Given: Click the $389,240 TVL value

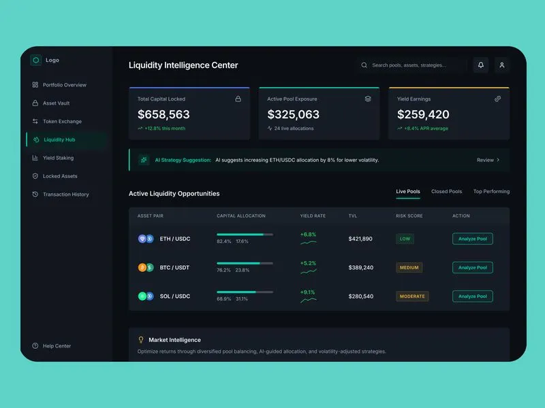Looking at the screenshot, I should click(361, 267).
